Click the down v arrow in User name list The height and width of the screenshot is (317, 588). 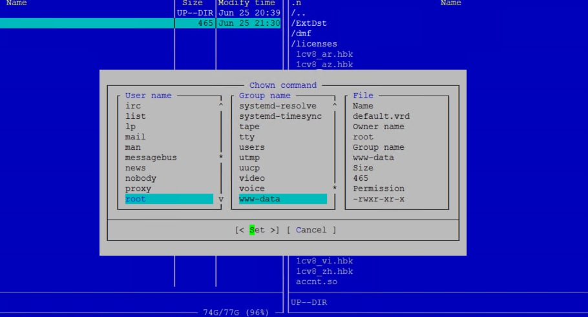point(221,199)
